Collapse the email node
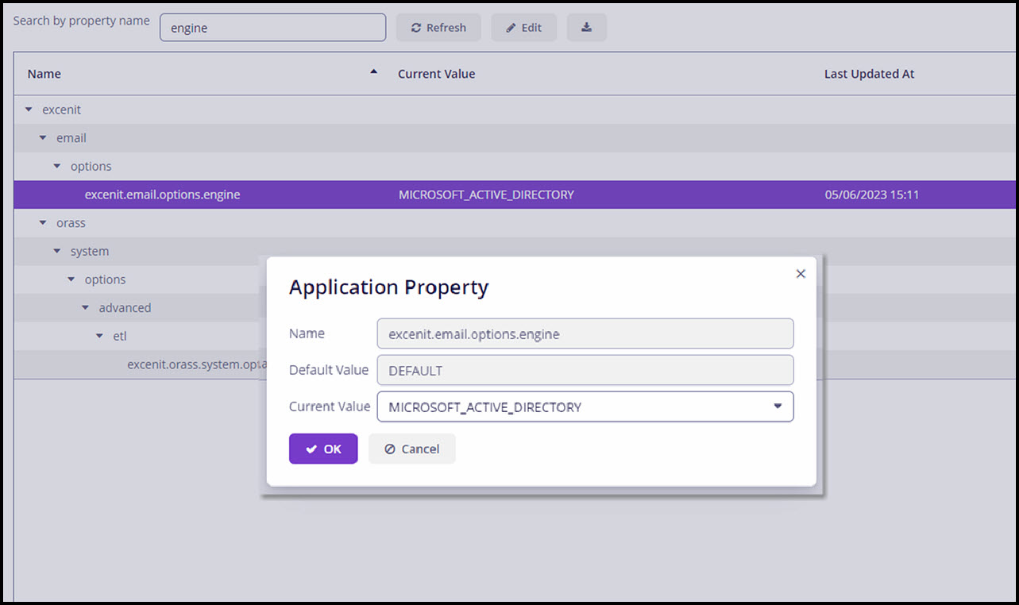The height and width of the screenshot is (605, 1019). (43, 137)
